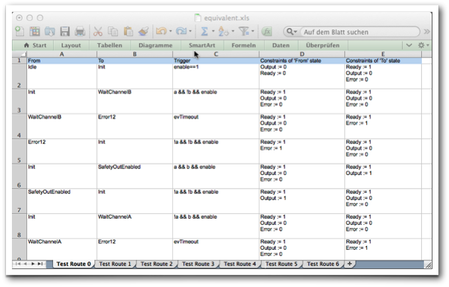Viewport: 449px width, 287px height.
Task: Click the 'Auf dem Blatt suchen' search field
Action: (x=360, y=32)
